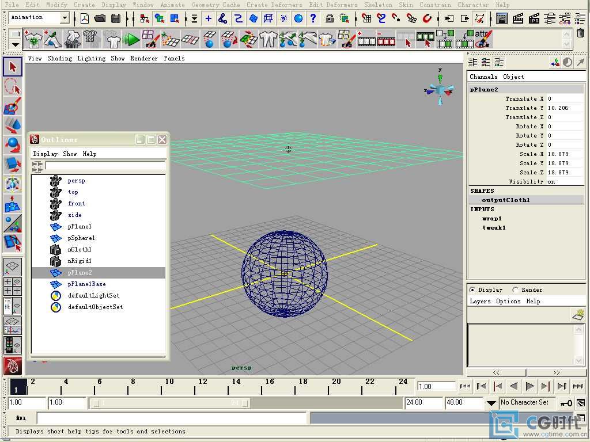Click the range slider bar
The width and height of the screenshot is (590, 442).
tap(171, 403)
